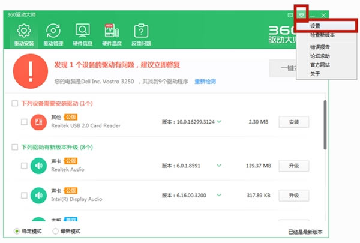Expand version dropdown for 6.16.00.3200
Viewport: 360px width, 243px height.
(219, 195)
